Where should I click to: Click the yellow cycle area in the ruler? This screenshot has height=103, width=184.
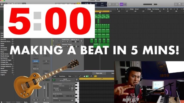102,11
